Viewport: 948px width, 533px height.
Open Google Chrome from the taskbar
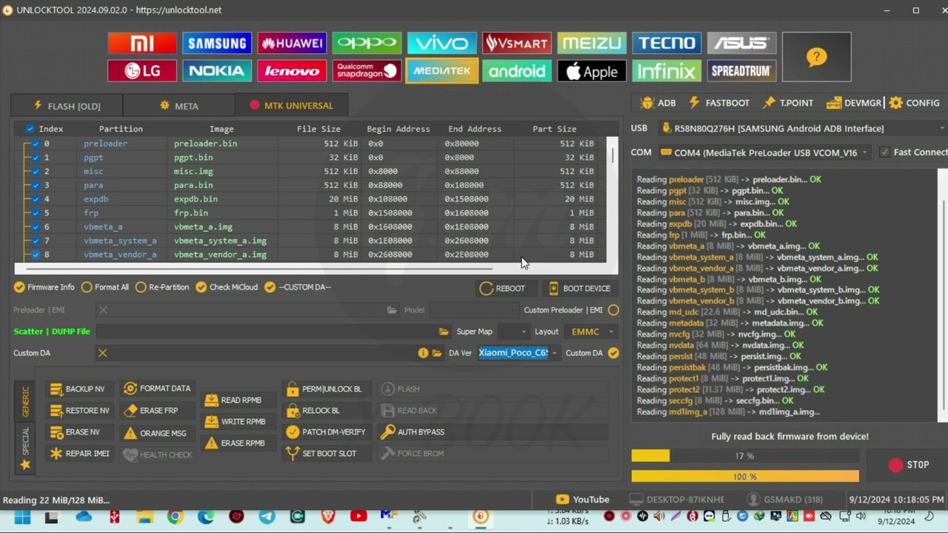pos(176,517)
